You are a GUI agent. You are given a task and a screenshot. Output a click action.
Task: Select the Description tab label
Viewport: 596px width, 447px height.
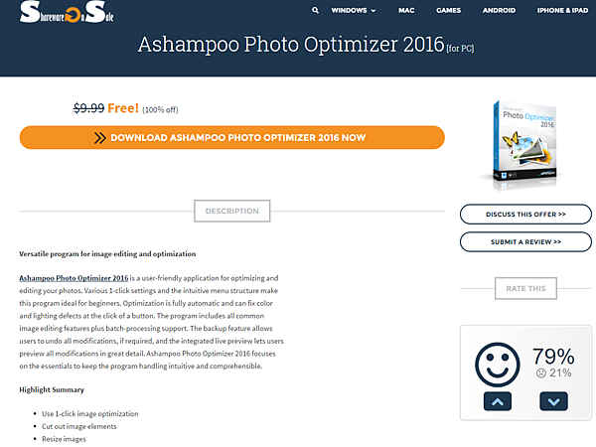(x=231, y=211)
